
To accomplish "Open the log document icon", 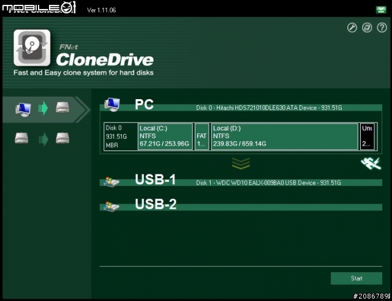I will 367,28.
